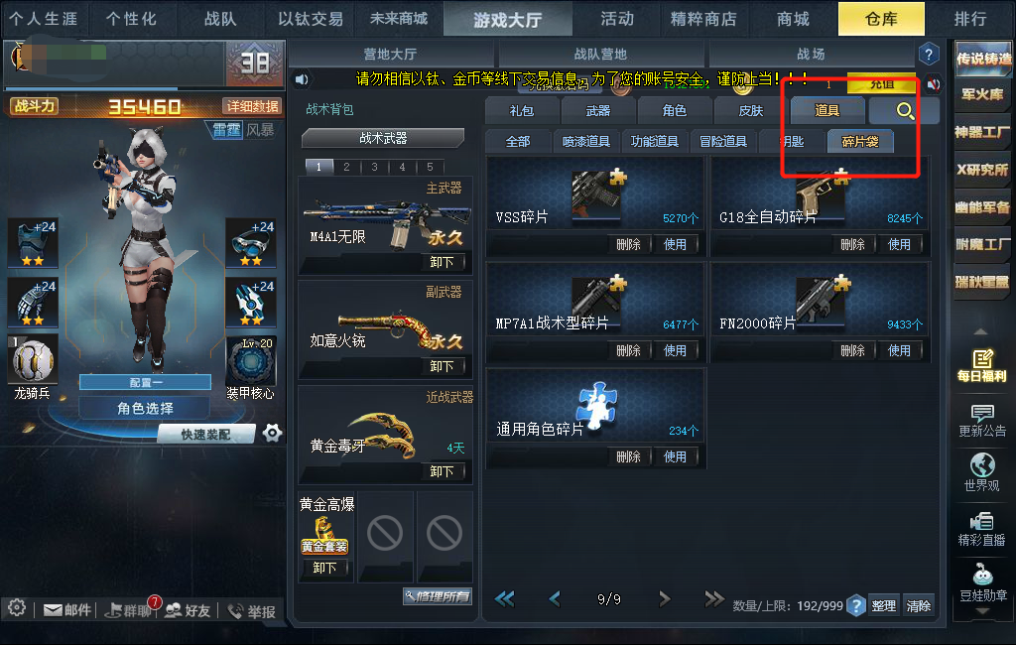Open the 更新公告 update notice icon
This screenshot has height=645, width=1016.
[981, 421]
